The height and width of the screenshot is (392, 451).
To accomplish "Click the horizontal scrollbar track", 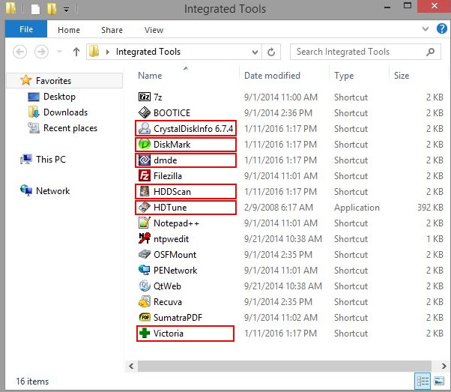I will click(x=285, y=366).
